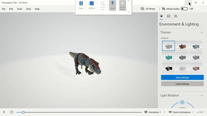Click the Save settings button
Image resolution: width=207 pixels, height=116 pixels.
pos(182,77)
